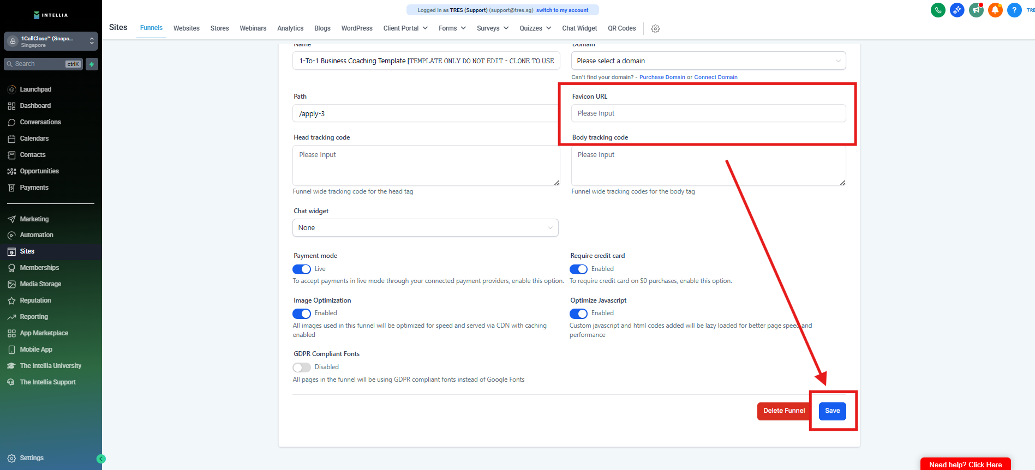The height and width of the screenshot is (470, 1035).
Task: Click the red Delete Funnel button
Action: click(784, 411)
